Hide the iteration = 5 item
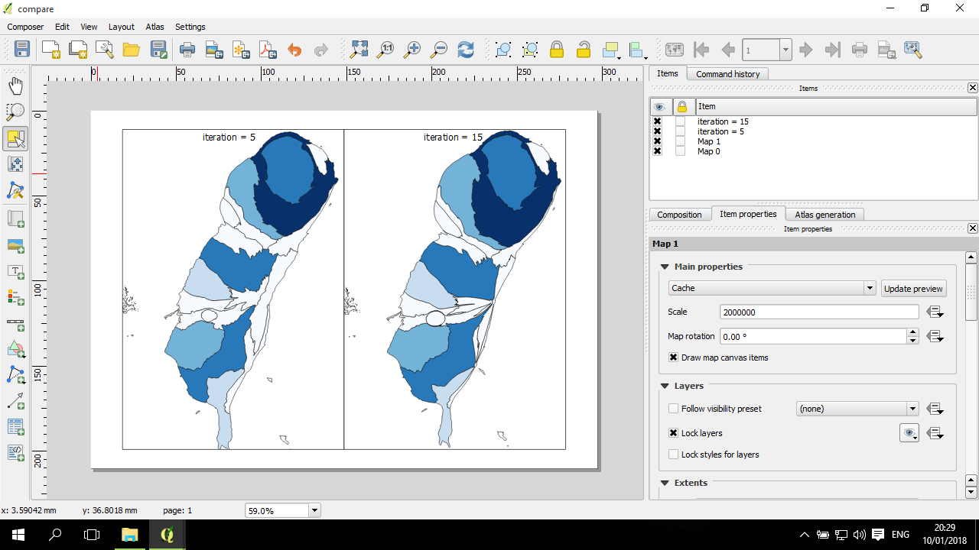Image resolution: width=979 pixels, height=550 pixels. point(657,131)
